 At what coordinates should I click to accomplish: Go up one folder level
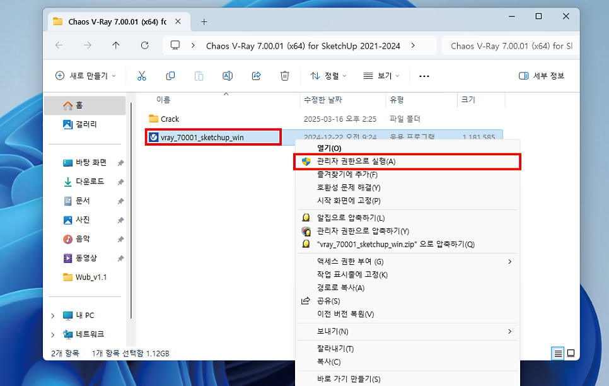[x=116, y=45]
